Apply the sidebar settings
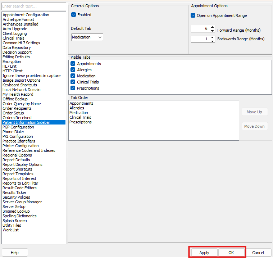 [x=204, y=253]
